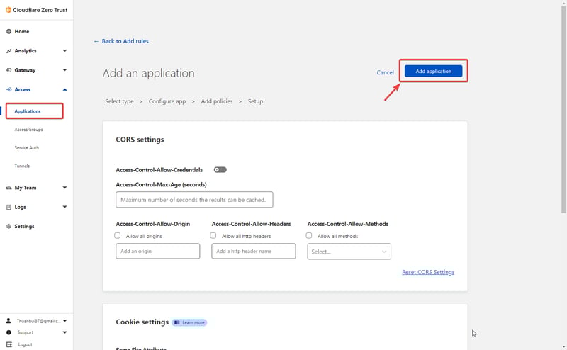Click the My Team people icon

pyautogui.click(x=9, y=188)
